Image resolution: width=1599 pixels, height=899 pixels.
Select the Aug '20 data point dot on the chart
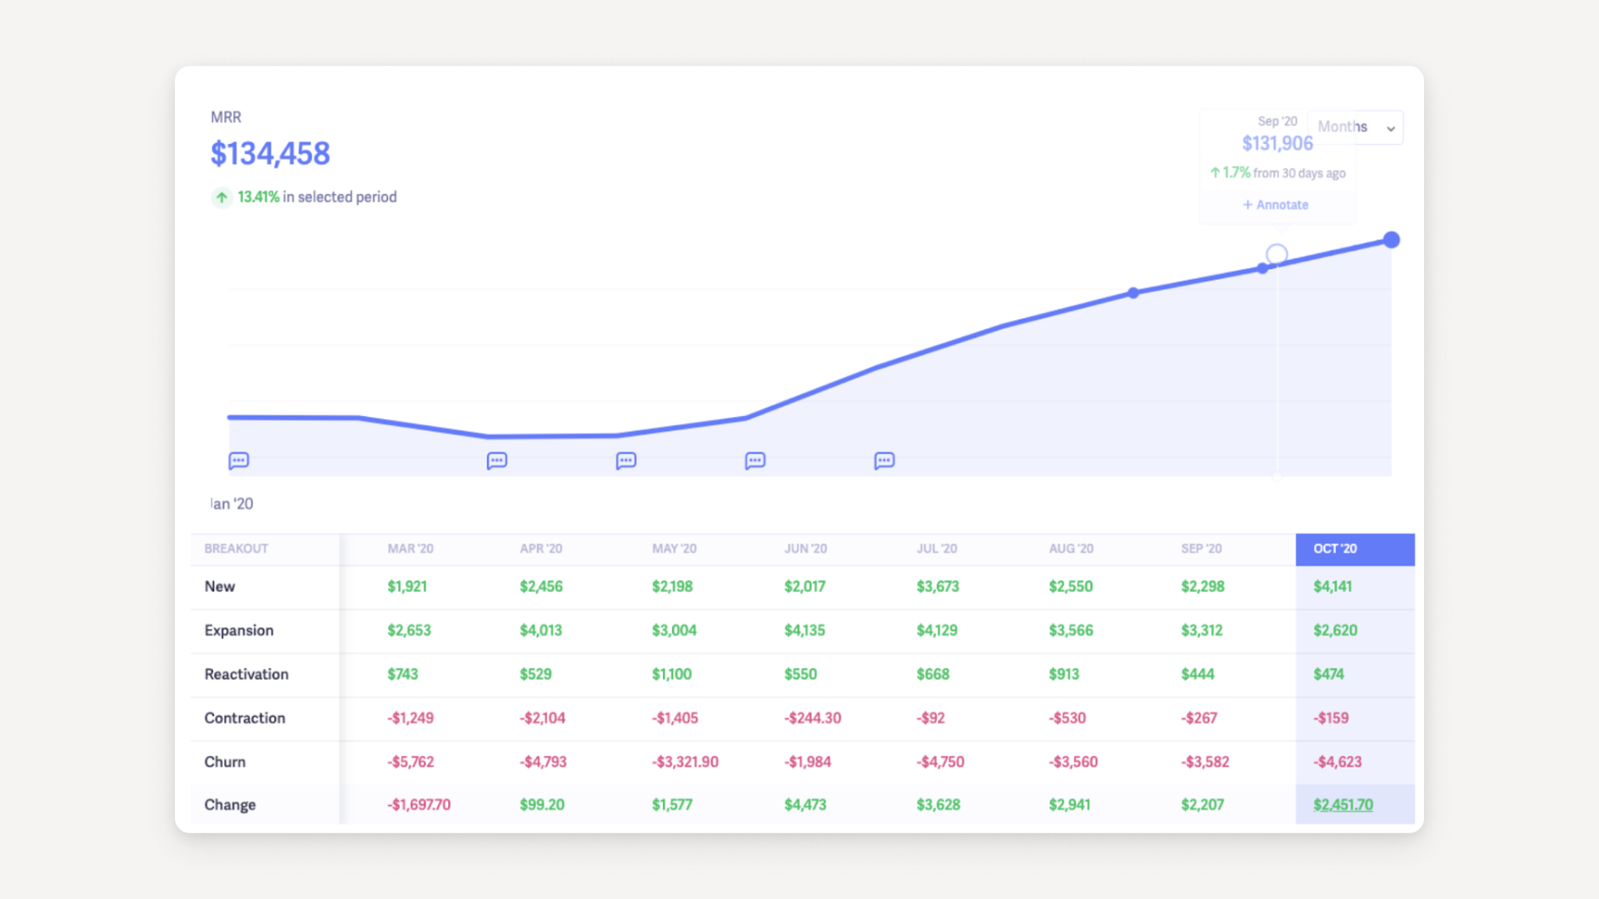pos(1133,293)
